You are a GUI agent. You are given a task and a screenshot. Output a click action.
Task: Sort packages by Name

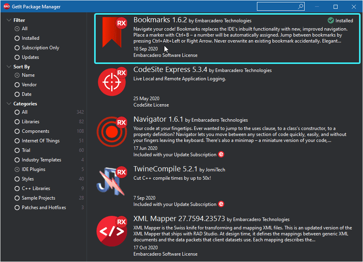(x=25, y=75)
